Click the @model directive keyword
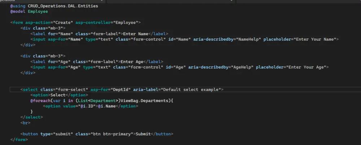Viewport: 361px width, 145px height. (x=18, y=12)
